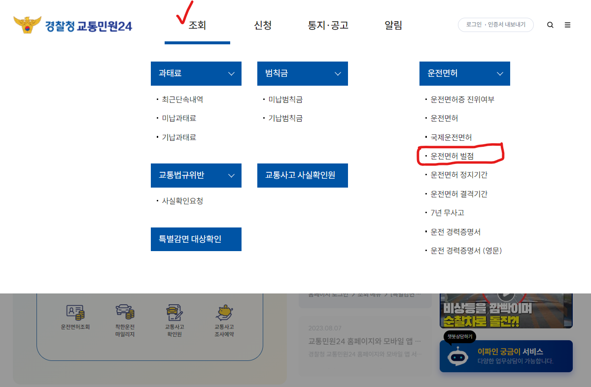The width and height of the screenshot is (591, 387).
Task: Open 기납범칙금 link
Action: [x=285, y=118]
